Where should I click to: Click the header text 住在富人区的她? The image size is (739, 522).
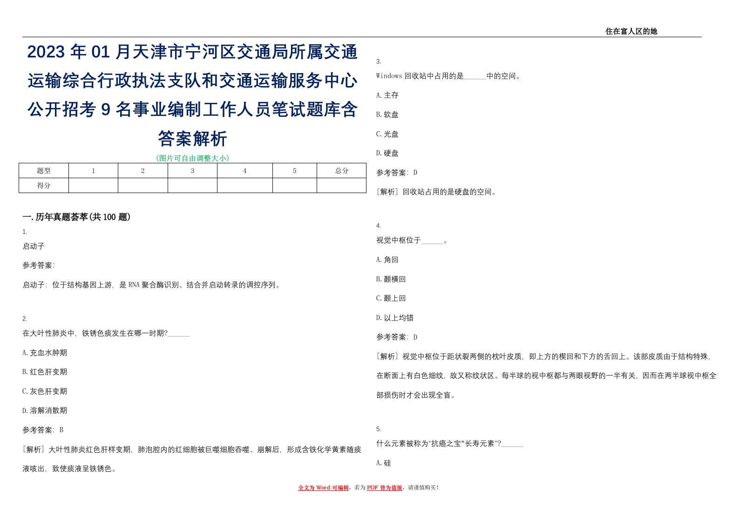[631, 31]
